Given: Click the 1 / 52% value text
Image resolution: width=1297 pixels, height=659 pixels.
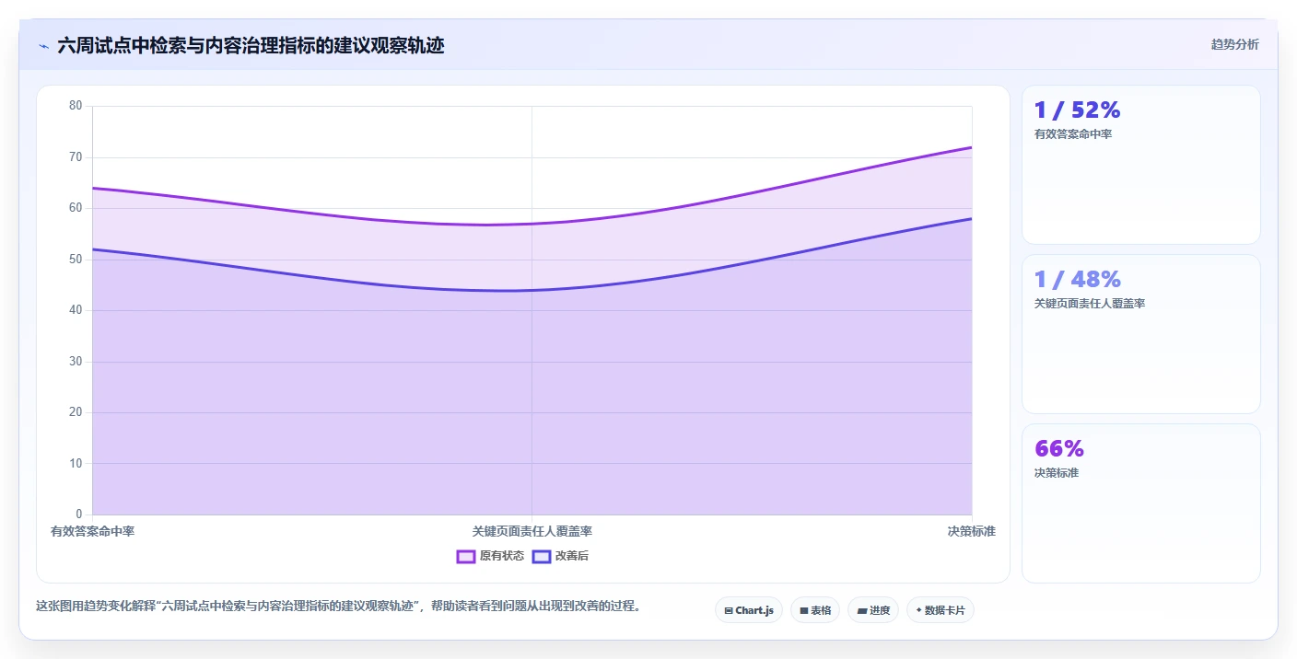Looking at the screenshot, I should [1077, 110].
